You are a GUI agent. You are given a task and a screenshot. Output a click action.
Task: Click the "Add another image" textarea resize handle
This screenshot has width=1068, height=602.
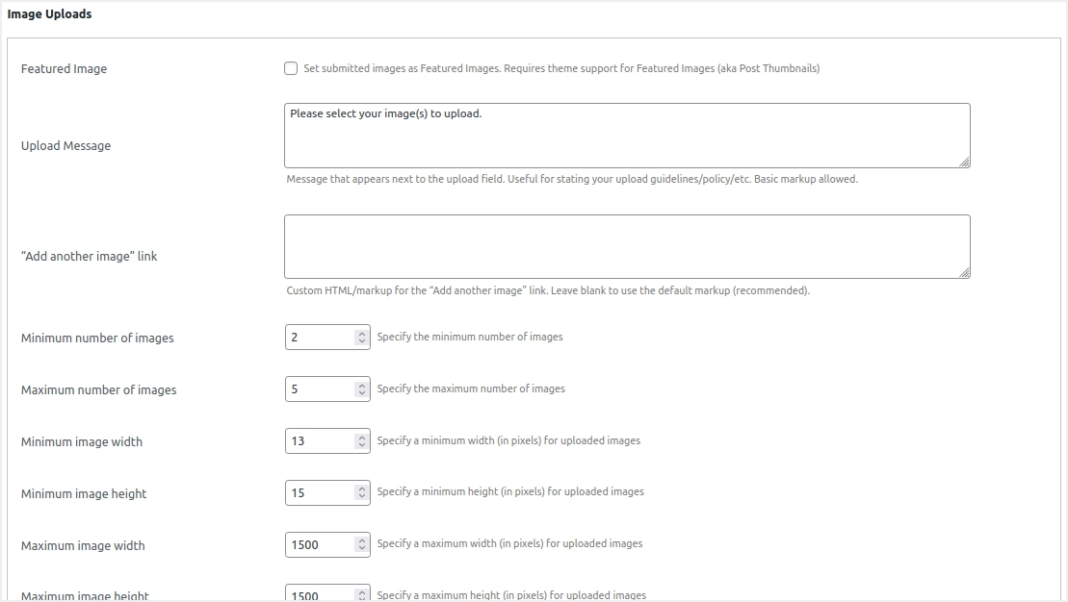pyautogui.click(x=964, y=273)
